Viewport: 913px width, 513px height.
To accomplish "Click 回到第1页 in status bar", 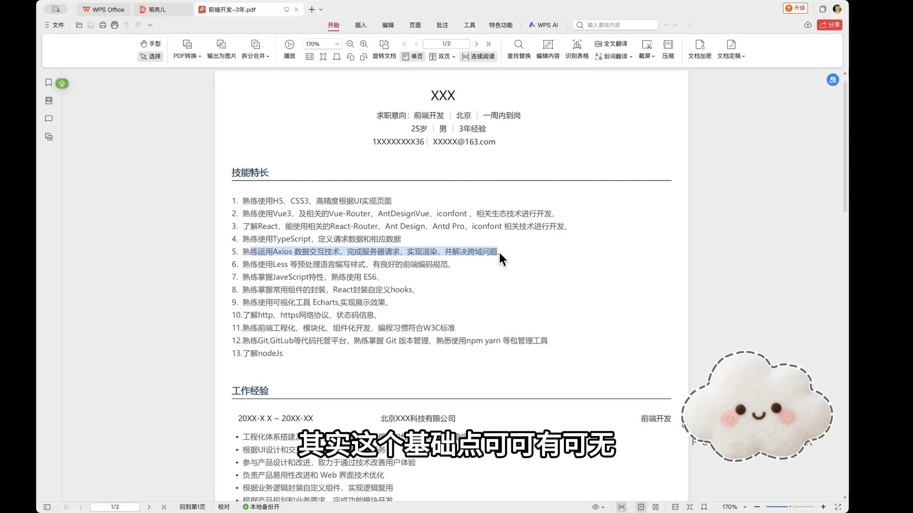I will (192, 507).
